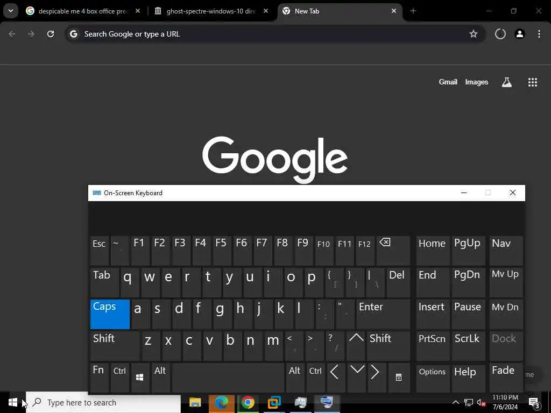Screen dimensions: 551x413
Task: Click the F5 key
Action: tap(222, 251)
